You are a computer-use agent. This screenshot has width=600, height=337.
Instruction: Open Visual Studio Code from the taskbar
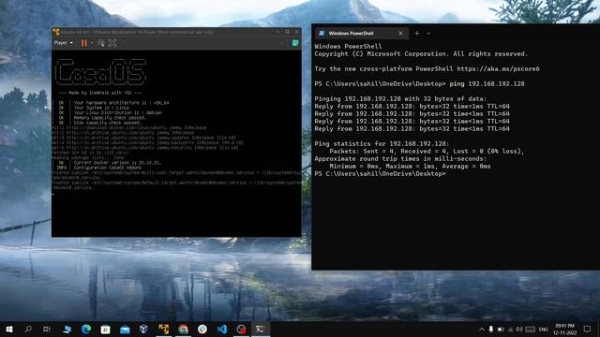point(222,329)
